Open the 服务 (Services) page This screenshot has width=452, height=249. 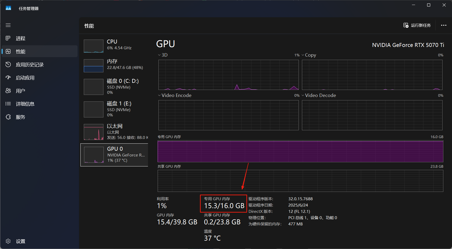pos(20,117)
